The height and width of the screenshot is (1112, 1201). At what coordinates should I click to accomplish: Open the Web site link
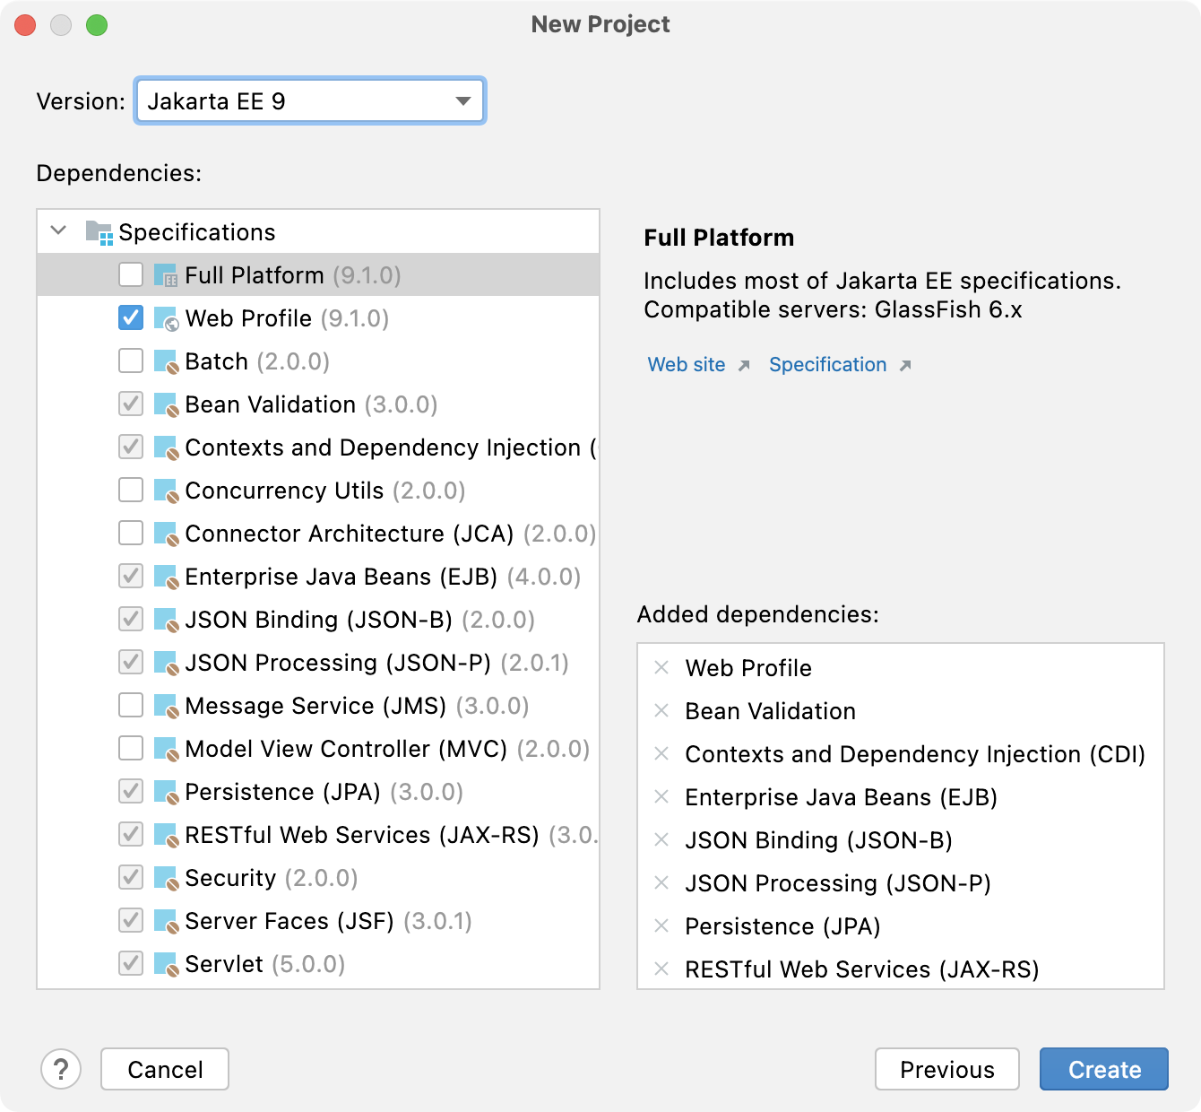[x=686, y=364]
